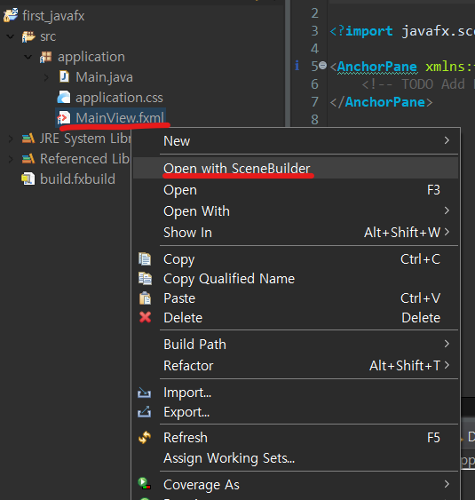
Task: Expand the Main.java tree node
Action: [46, 77]
